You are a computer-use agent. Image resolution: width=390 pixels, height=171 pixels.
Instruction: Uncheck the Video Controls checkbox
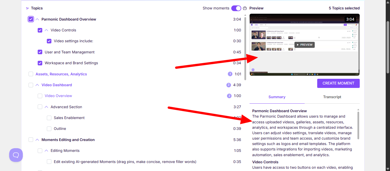click(x=40, y=30)
